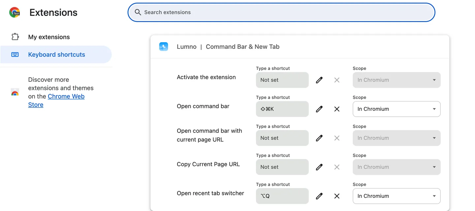Clear shortcut for command bar with current page URL

pyautogui.click(x=337, y=138)
